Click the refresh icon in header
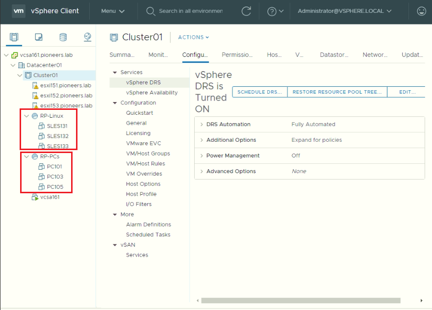The width and height of the screenshot is (432, 310). click(246, 11)
